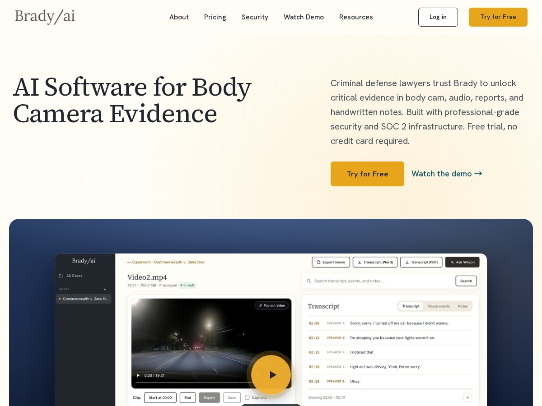Switch to the Notes tab
The height and width of the screenshot is (406, 542).
point(463,306)
